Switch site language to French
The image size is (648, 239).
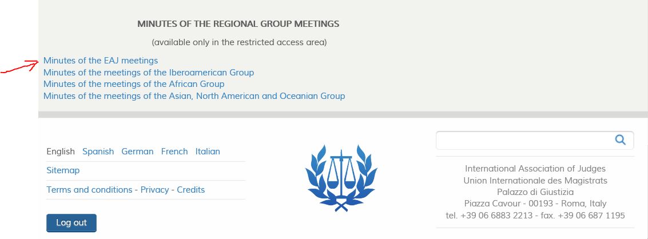pos(174,152)
